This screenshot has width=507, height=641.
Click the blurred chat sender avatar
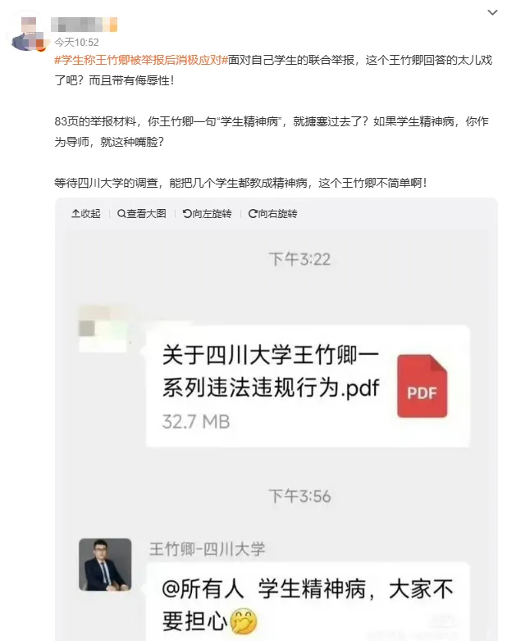point(103,328)
